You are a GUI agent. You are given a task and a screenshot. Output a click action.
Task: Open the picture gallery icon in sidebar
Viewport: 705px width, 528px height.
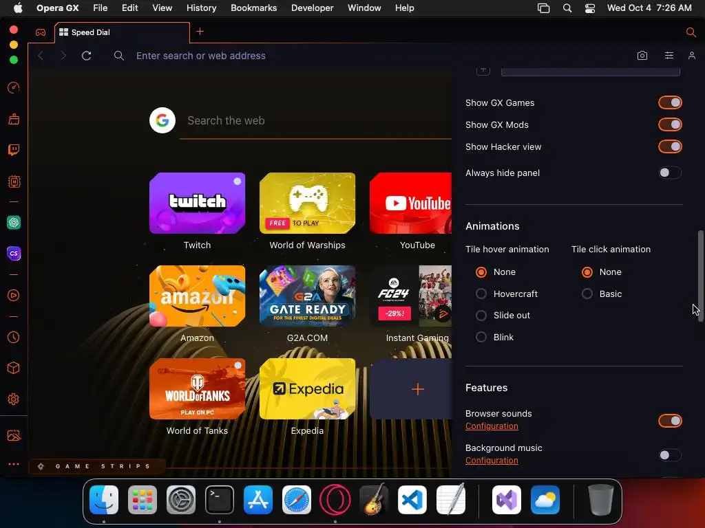pos(14,435)
